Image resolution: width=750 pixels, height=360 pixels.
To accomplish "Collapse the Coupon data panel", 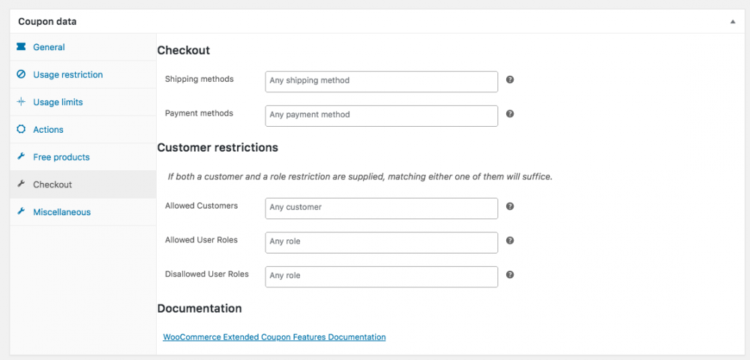I will point(732,22).
